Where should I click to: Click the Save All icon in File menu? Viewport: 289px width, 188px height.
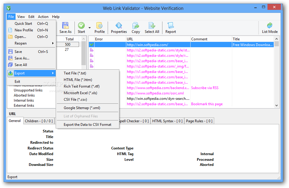pyautogui.click(x=10, y=65)
